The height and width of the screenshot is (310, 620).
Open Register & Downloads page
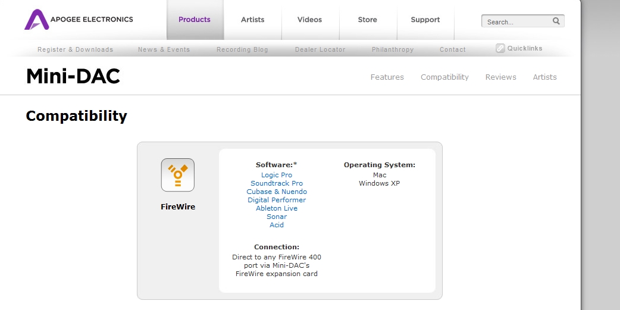click(75, 49)
